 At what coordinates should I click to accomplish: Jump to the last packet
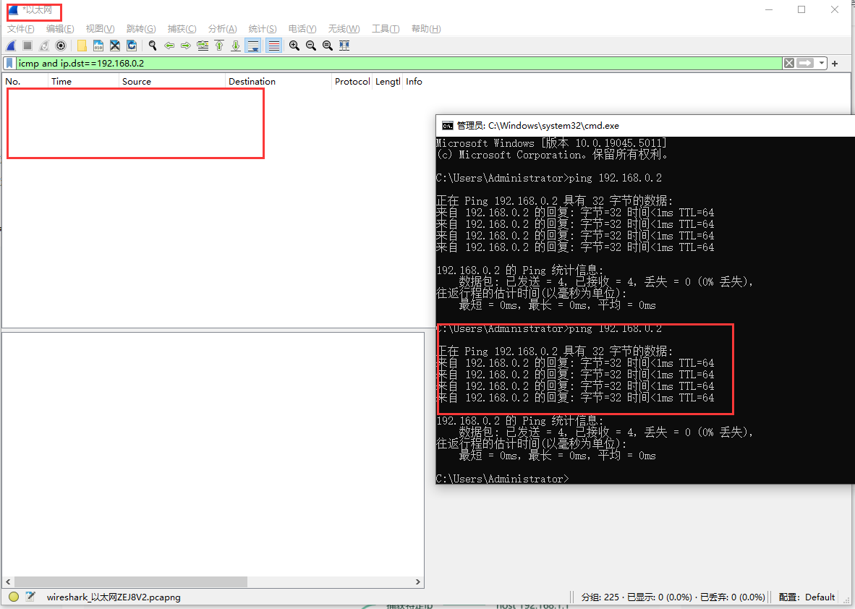(236, 46)
